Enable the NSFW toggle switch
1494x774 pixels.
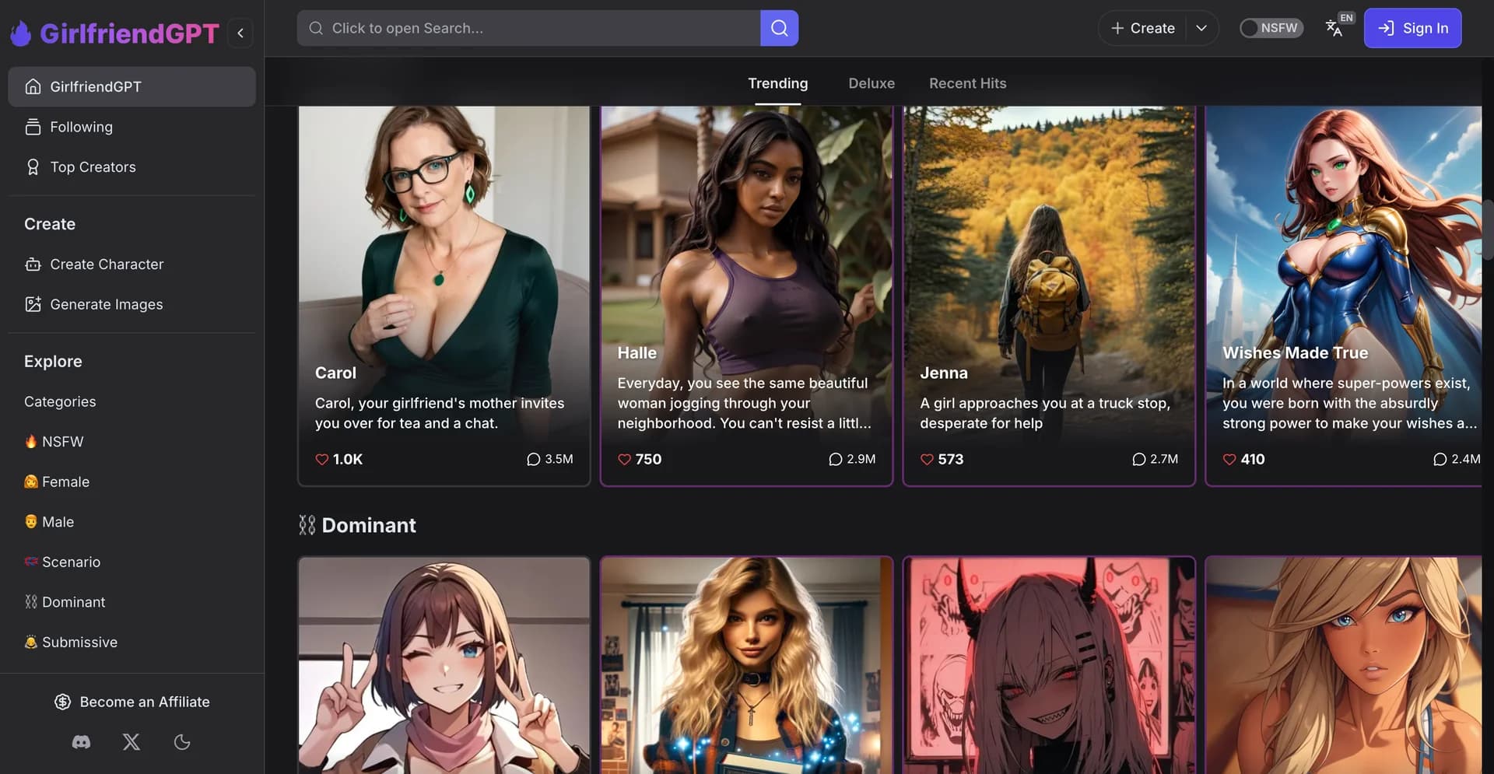tap(1250, 28)
